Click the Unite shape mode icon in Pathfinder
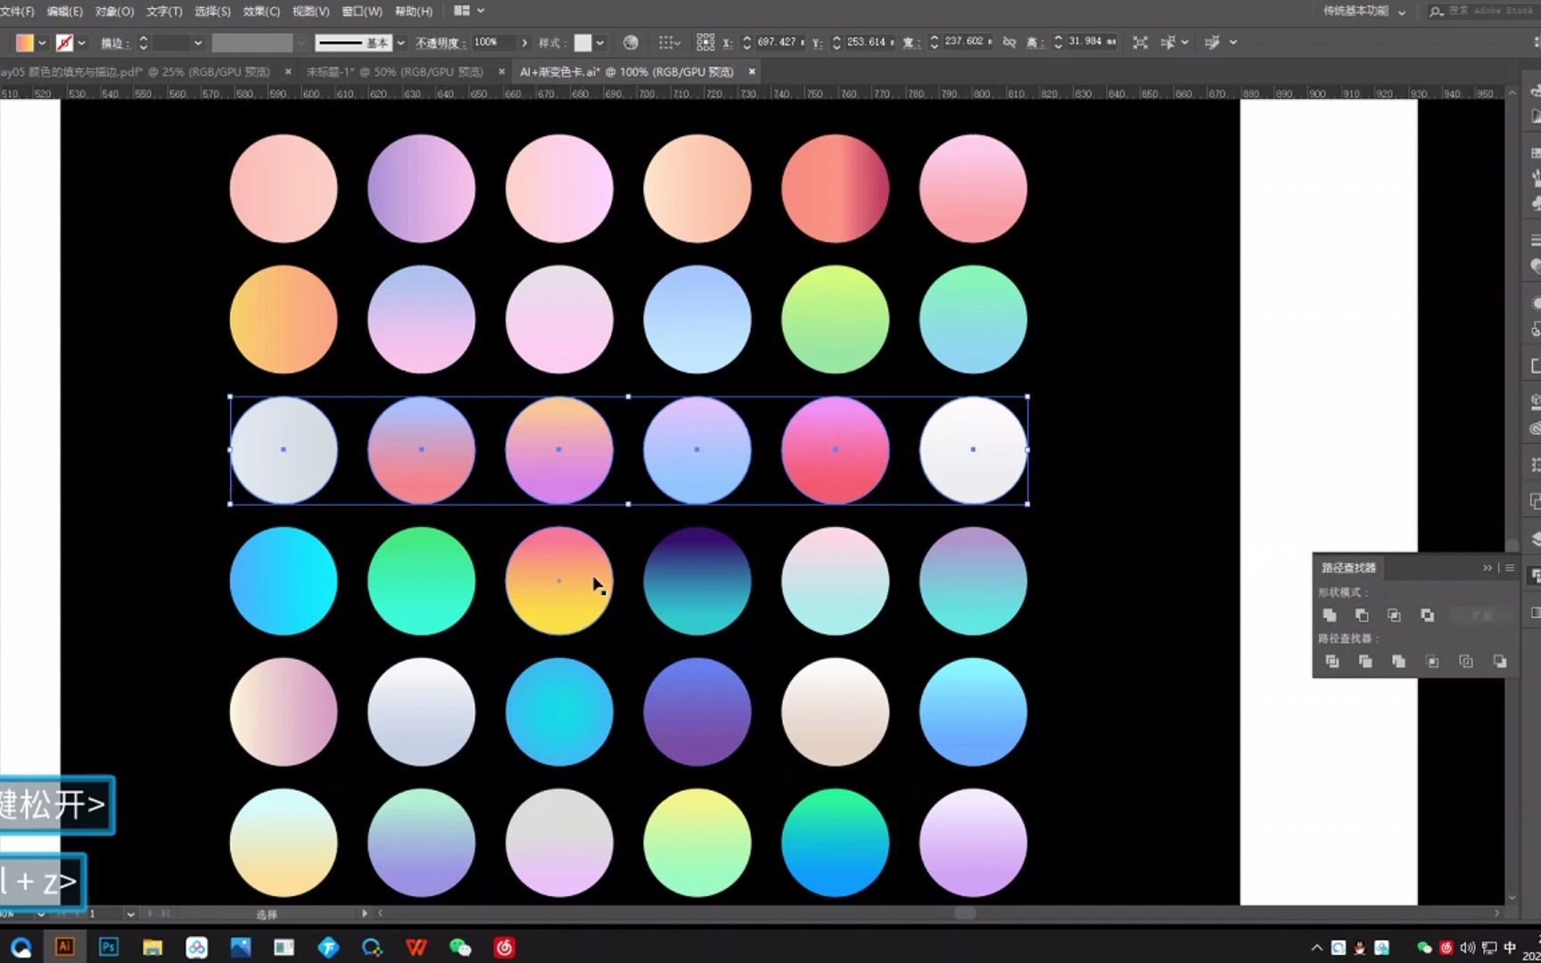The width and height of the screenshot is (1541, 963). tap(1329, 615)
